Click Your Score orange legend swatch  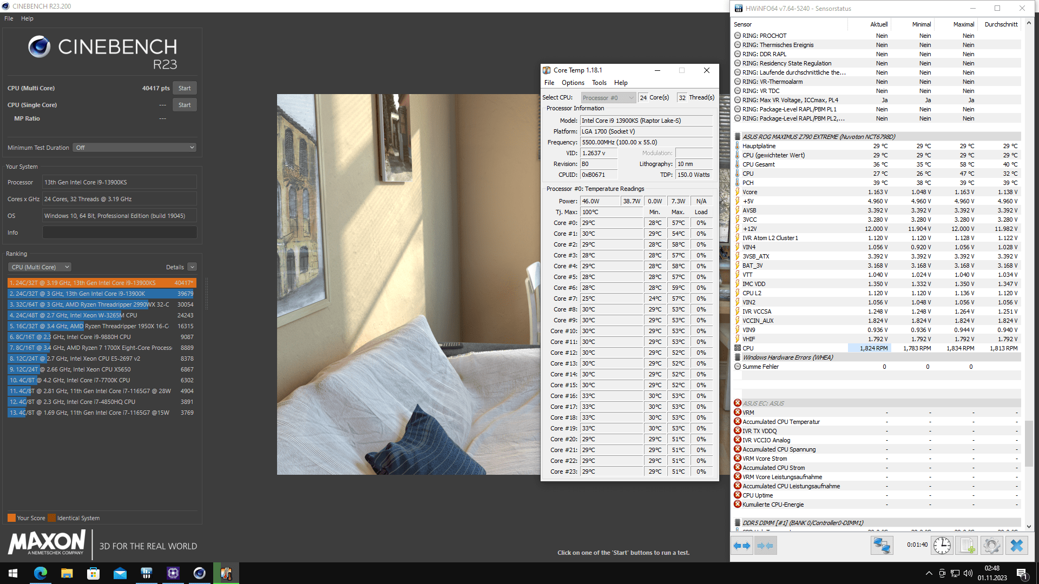click(11, 518)
